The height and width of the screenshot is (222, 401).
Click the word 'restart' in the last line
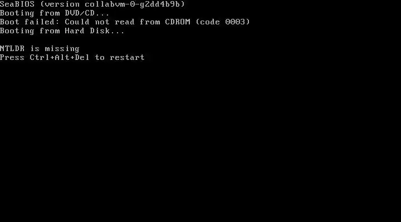coord(127,57)
